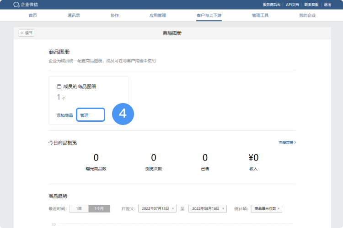343x228 pixels.
Task: Click 退出 to log out
Action: pyautogui.click(x=327, y=4)
